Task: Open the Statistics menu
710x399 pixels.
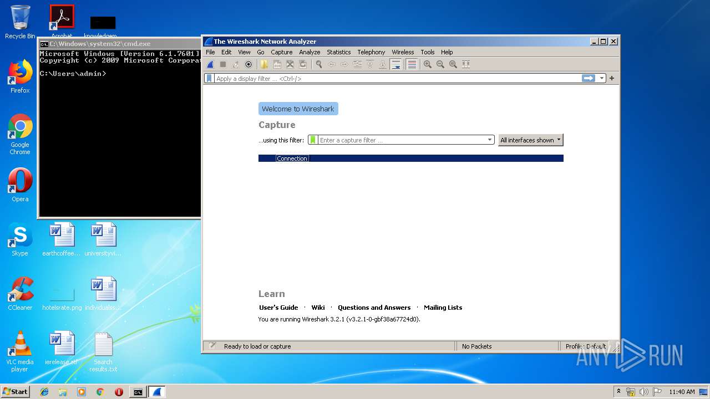Action: 338,52
